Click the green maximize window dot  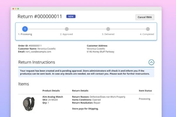click(x=18, y=9)
